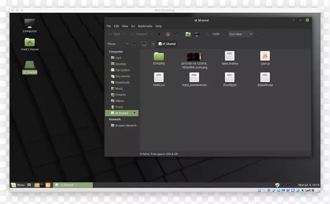
Task: Close the Places sidebar with the X button
Action: (x=135, y=44)
